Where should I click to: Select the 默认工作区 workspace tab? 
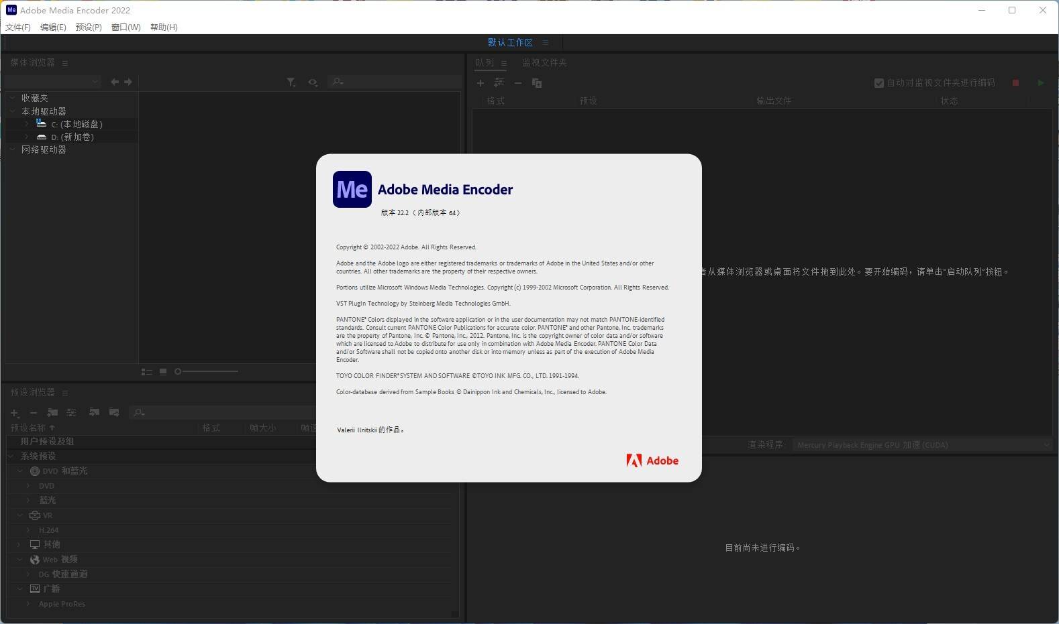(510, 42)
